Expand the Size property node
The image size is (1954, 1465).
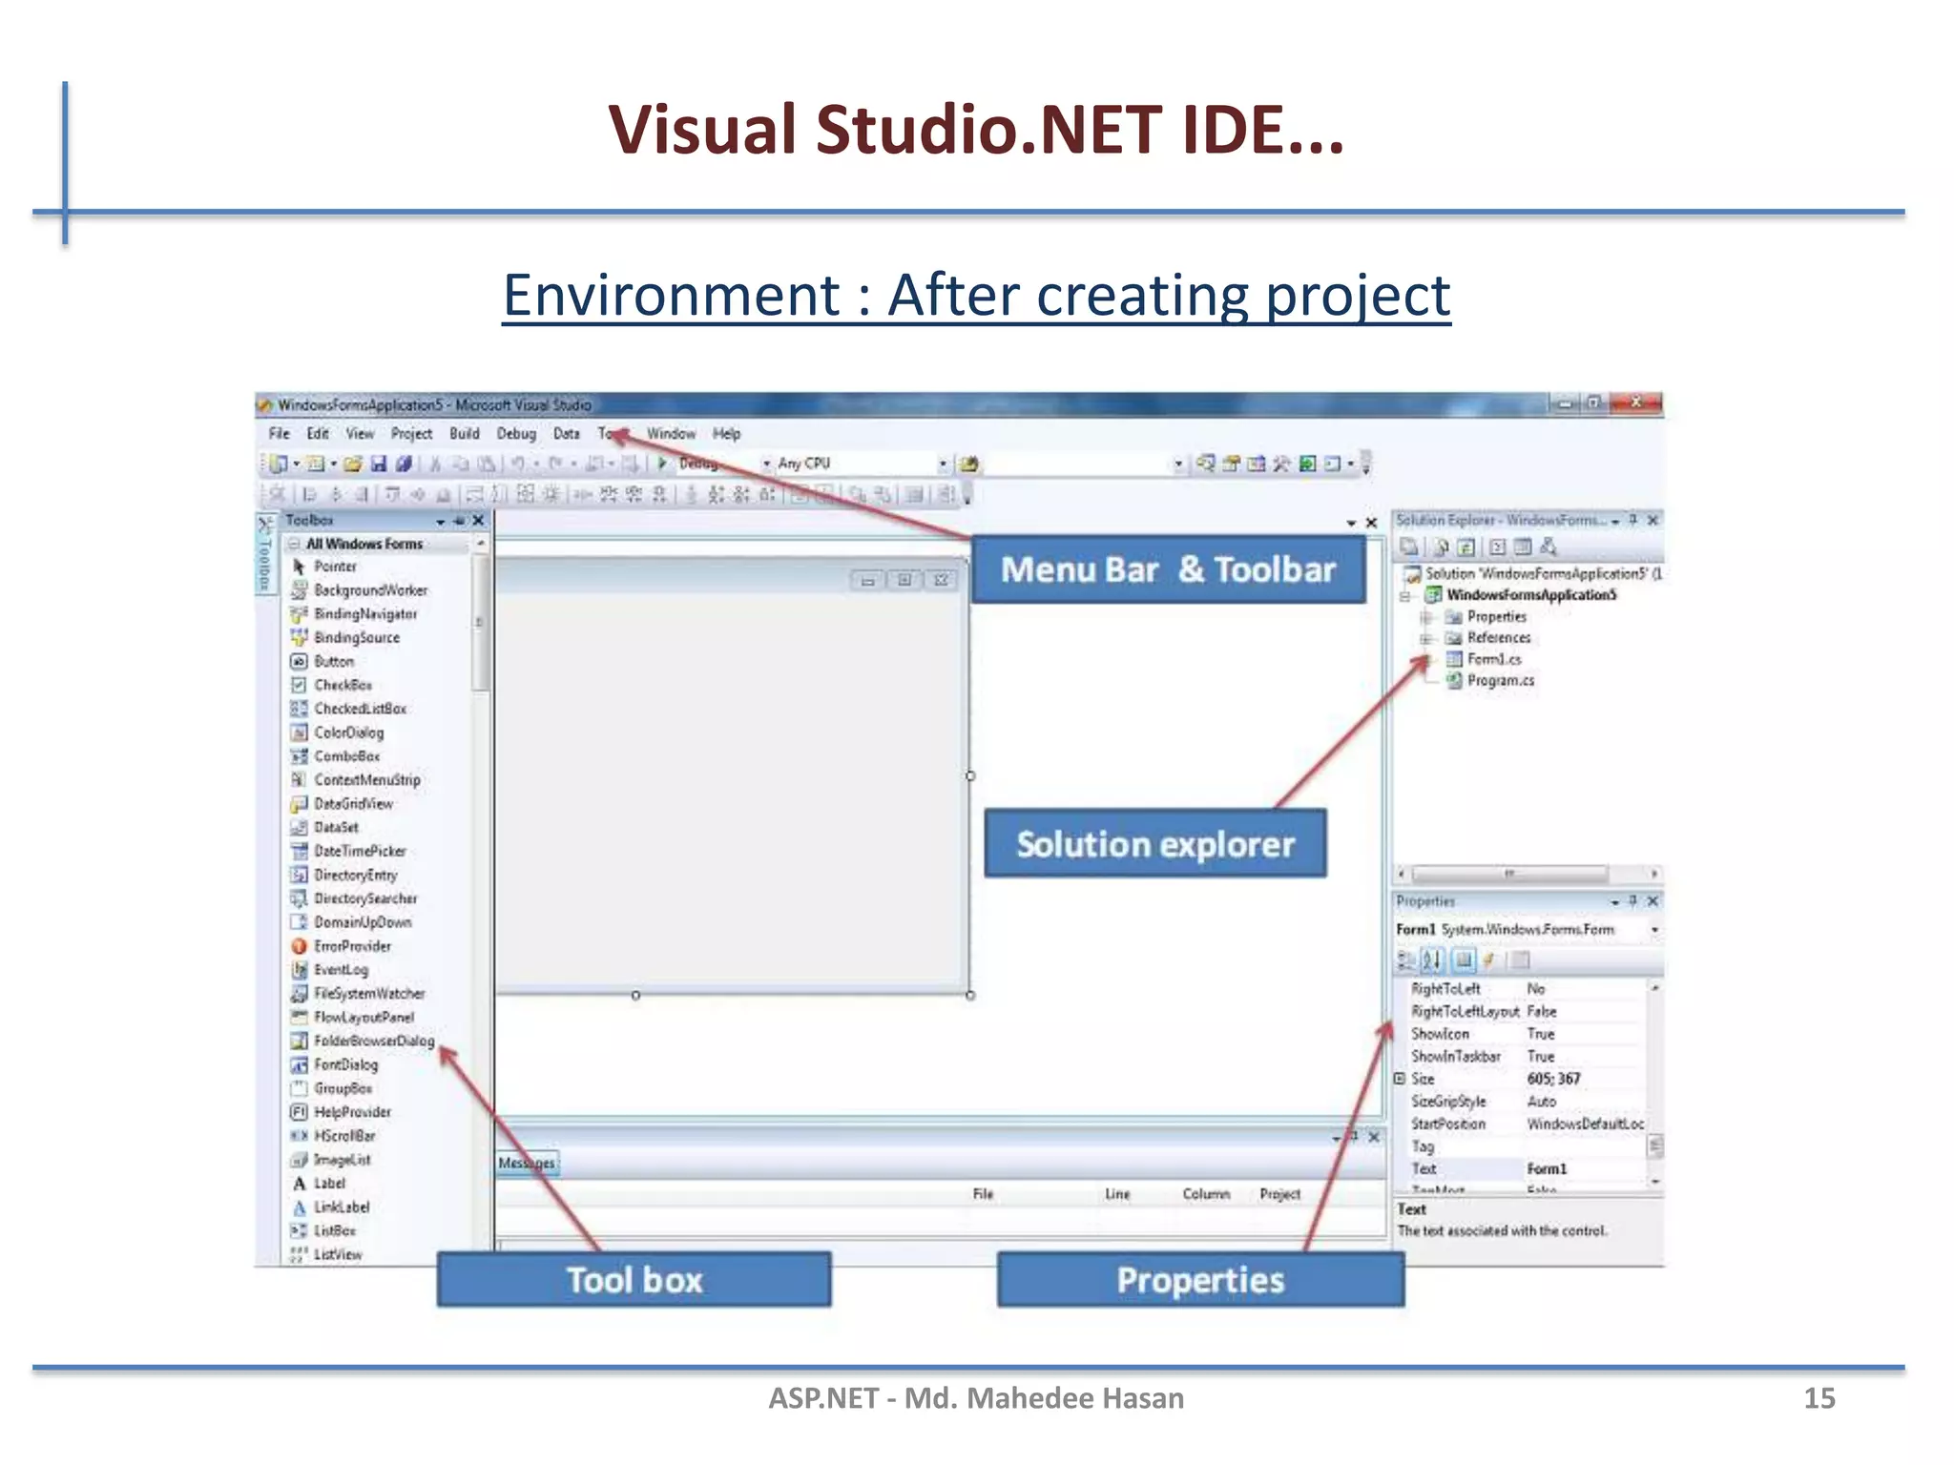(x=1400, y=1079)
